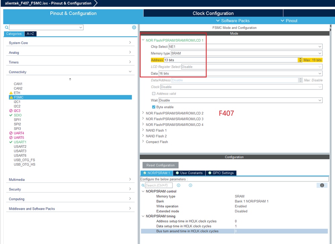Click the search magnifier icon in categories panel
The height and width of the screenshot is (244, 335).
(x=7, y=27)
